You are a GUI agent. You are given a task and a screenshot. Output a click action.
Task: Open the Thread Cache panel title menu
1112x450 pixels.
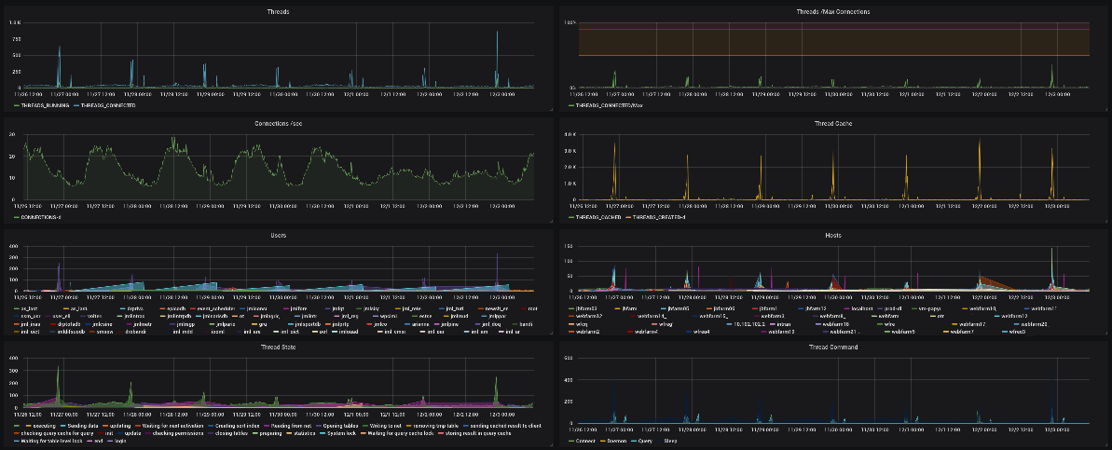click(833, 123)
